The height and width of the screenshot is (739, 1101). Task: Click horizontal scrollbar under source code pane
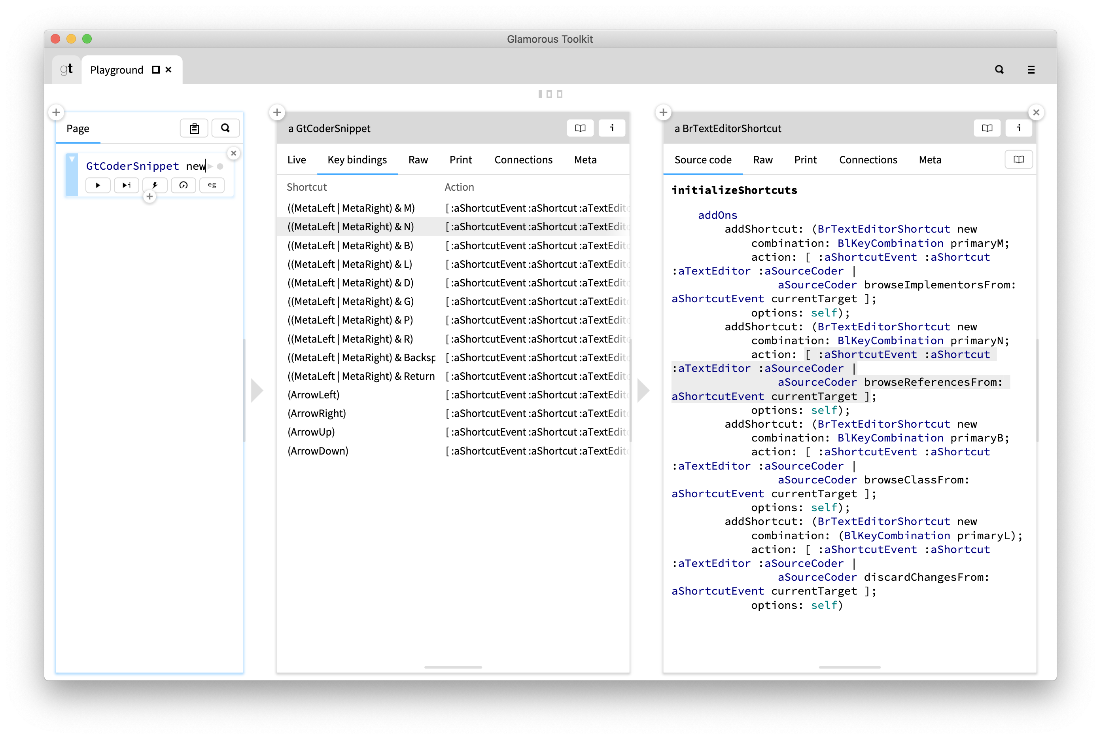[x=849, y=667]
